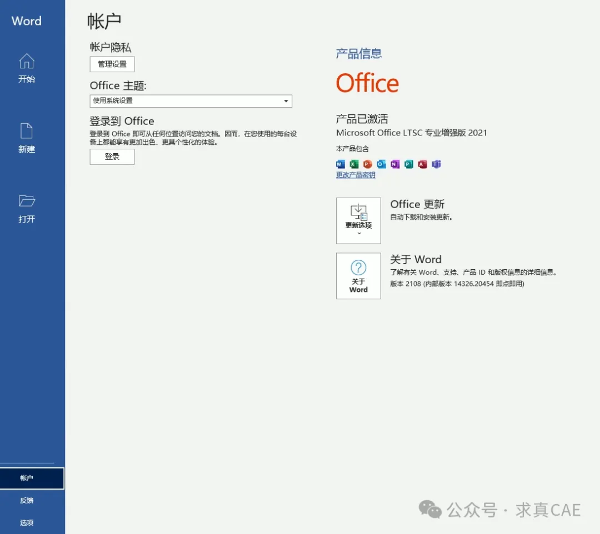Click the Word title in sidebar
The height and width of the screenshot is (534, 600).
point(27,21)
